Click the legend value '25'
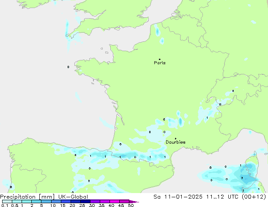Viewport: 268px width, 207px height. [x=82, y=205]
